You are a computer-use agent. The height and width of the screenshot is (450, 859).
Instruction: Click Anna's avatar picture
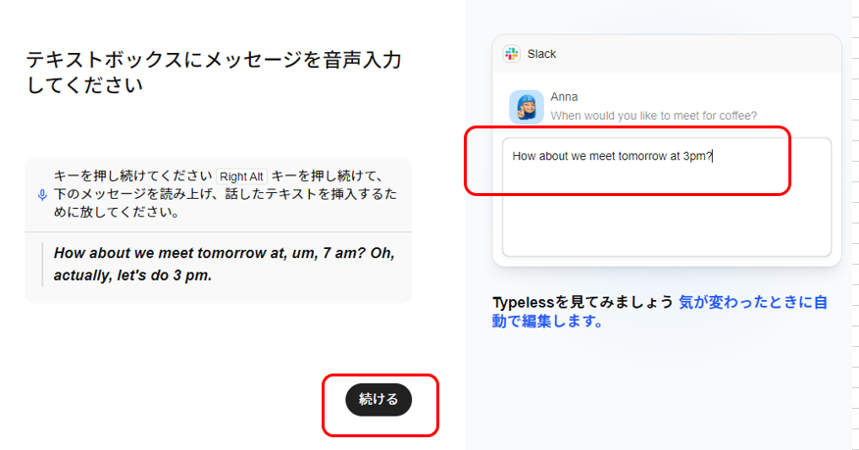click(x=526, y=107)
